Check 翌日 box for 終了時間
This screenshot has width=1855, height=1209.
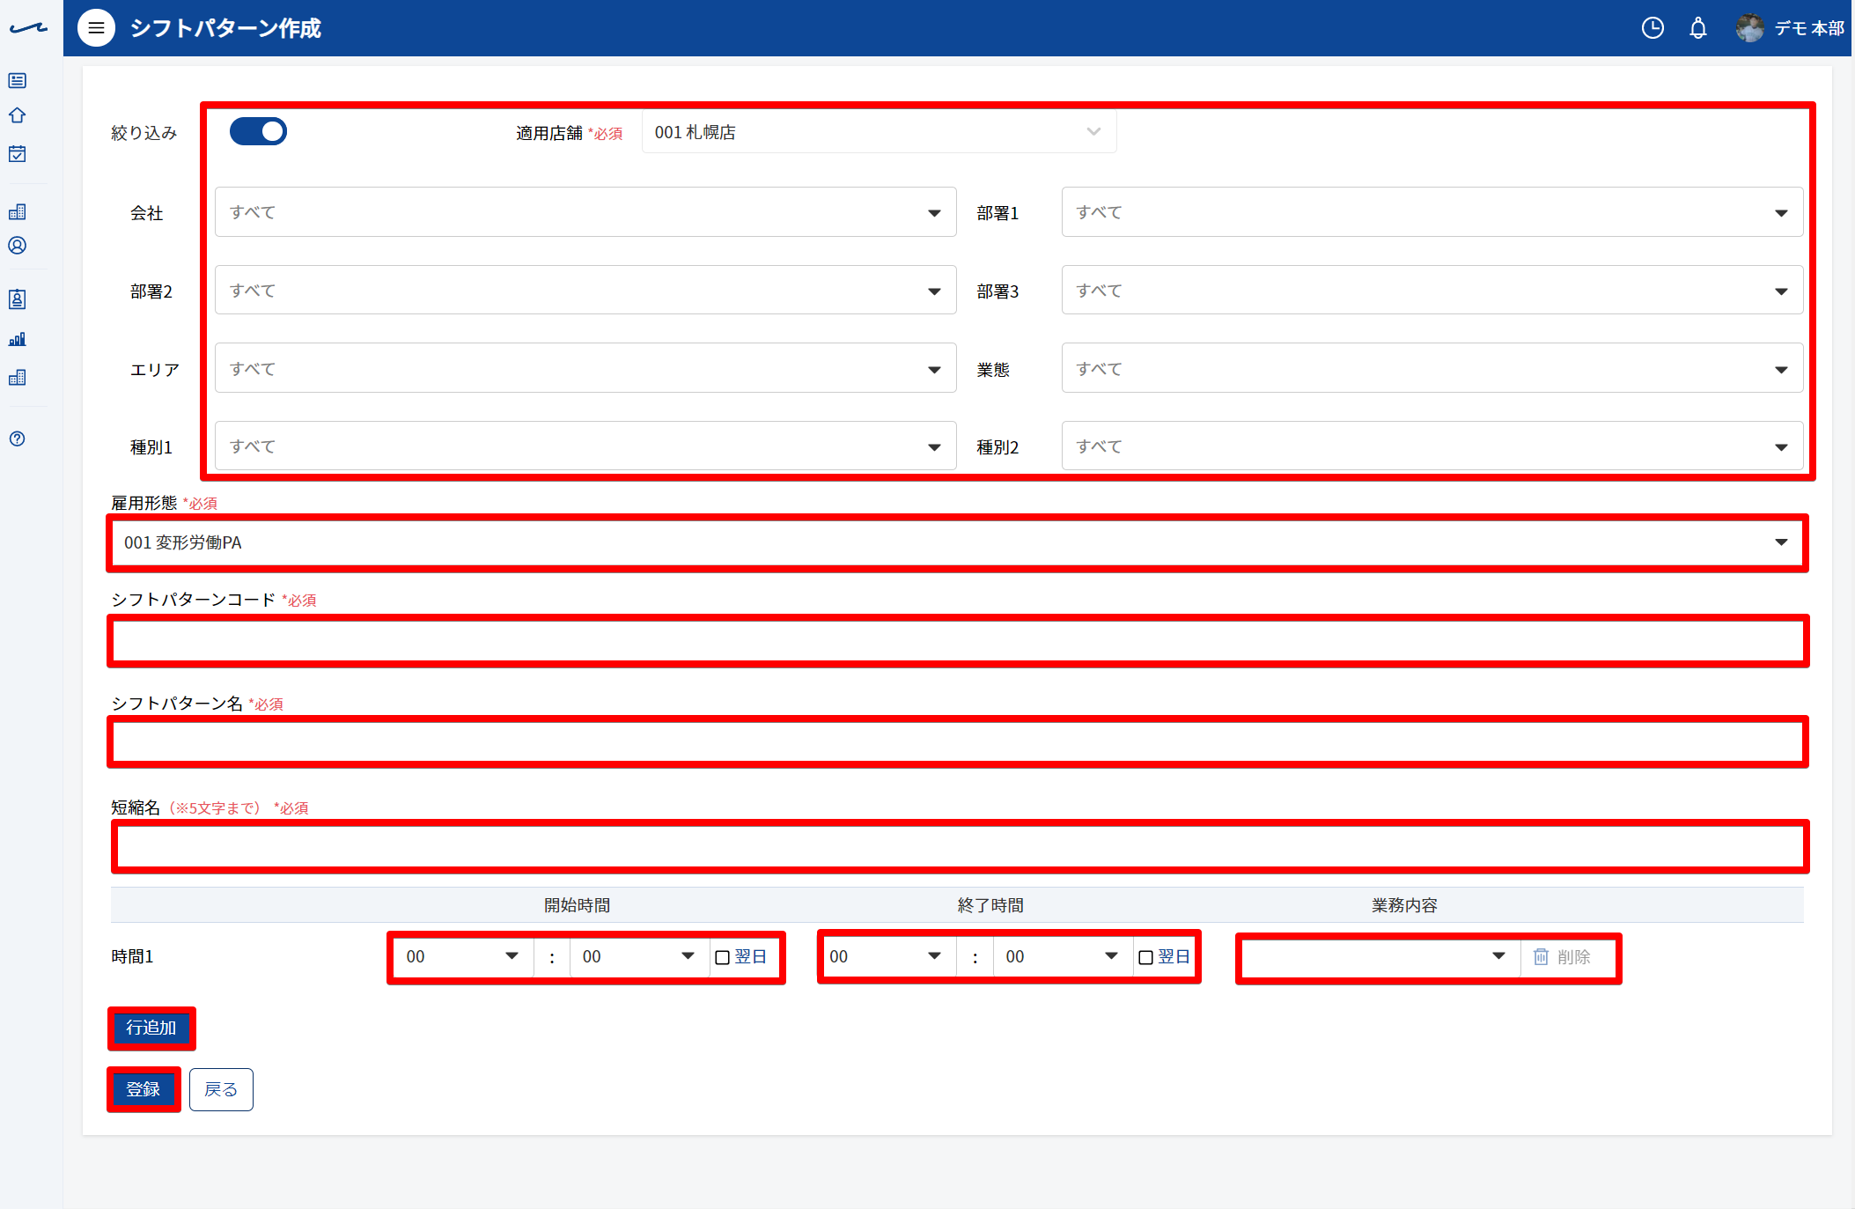1145,957
